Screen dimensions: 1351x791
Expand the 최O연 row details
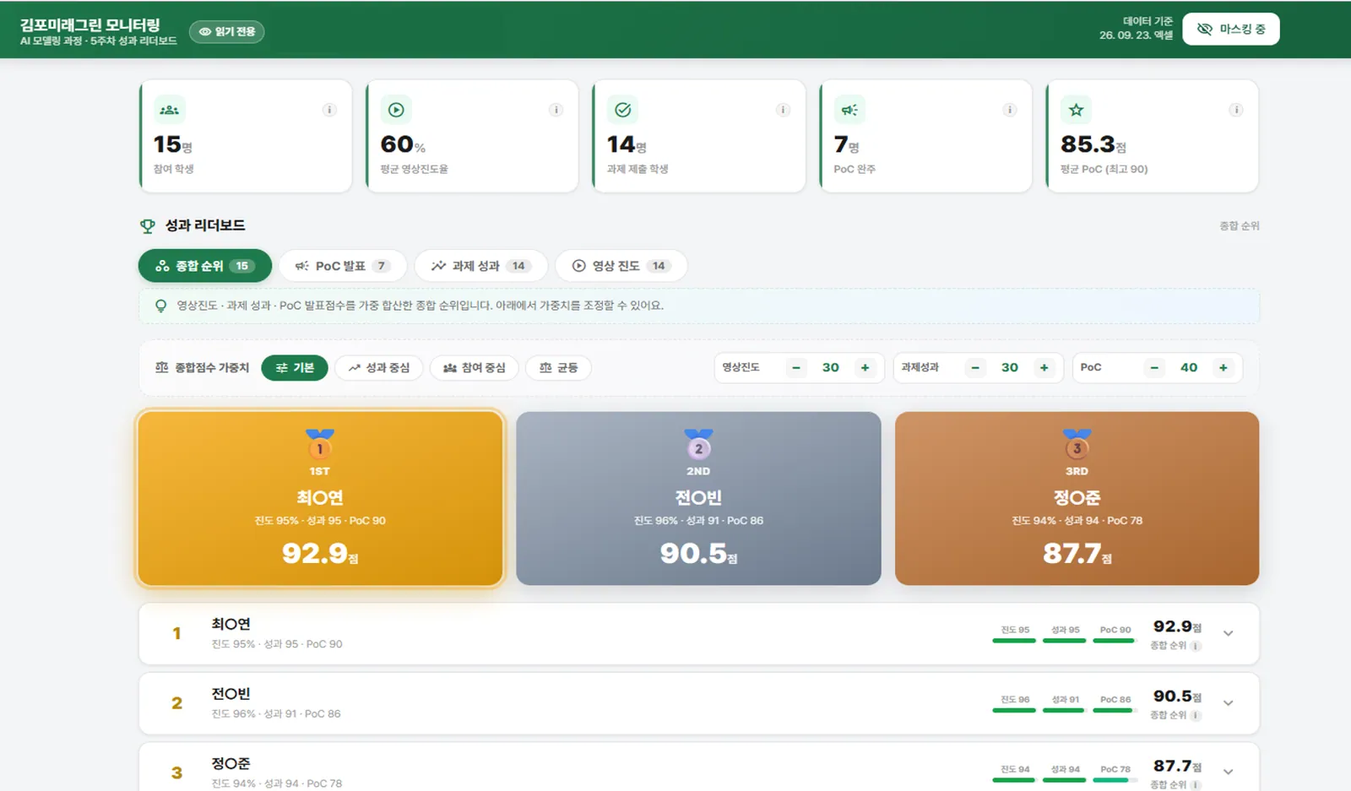1229,633
